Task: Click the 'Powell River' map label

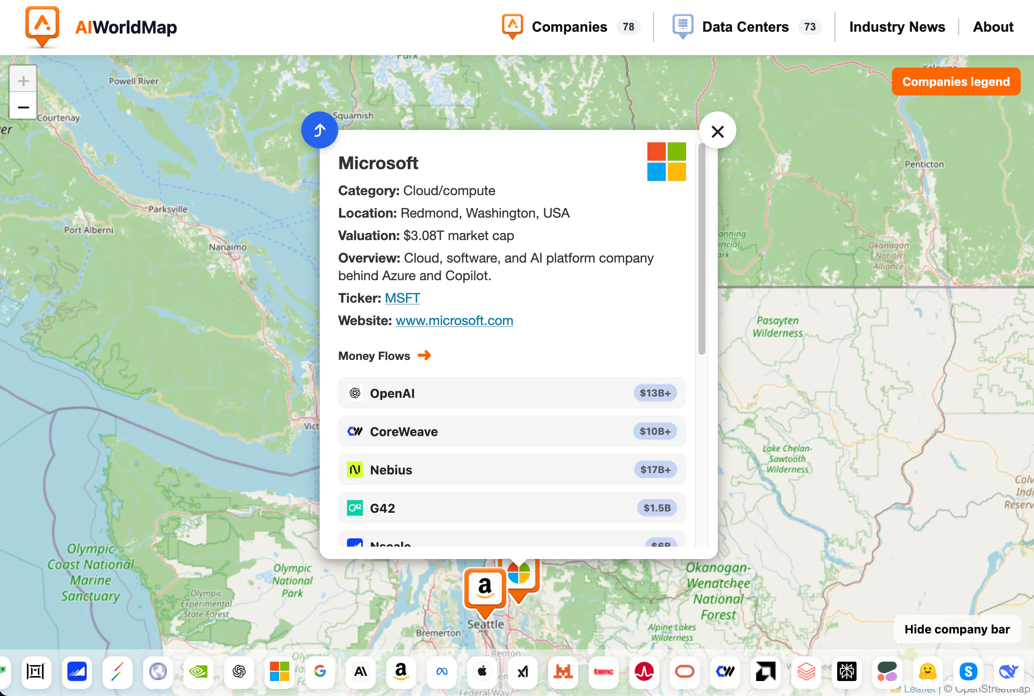Action: pyautogui.click(x=133, y=81)
